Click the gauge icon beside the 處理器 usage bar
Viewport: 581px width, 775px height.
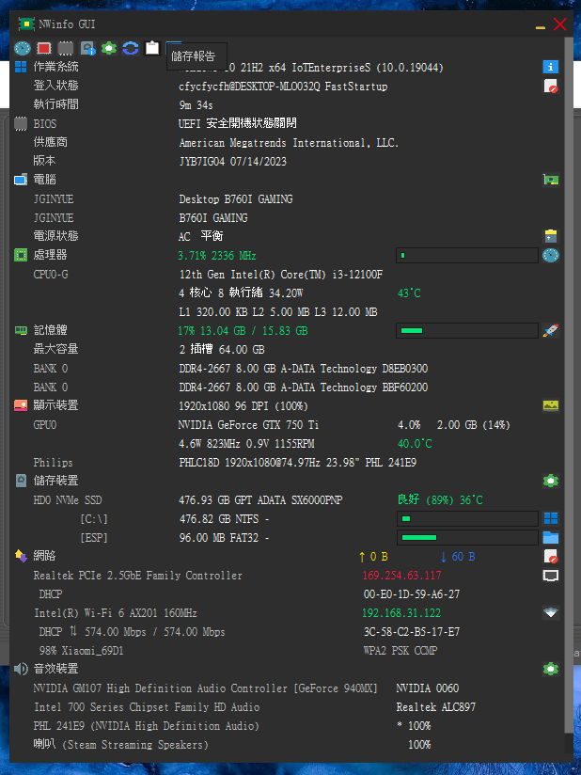(550, 255)
